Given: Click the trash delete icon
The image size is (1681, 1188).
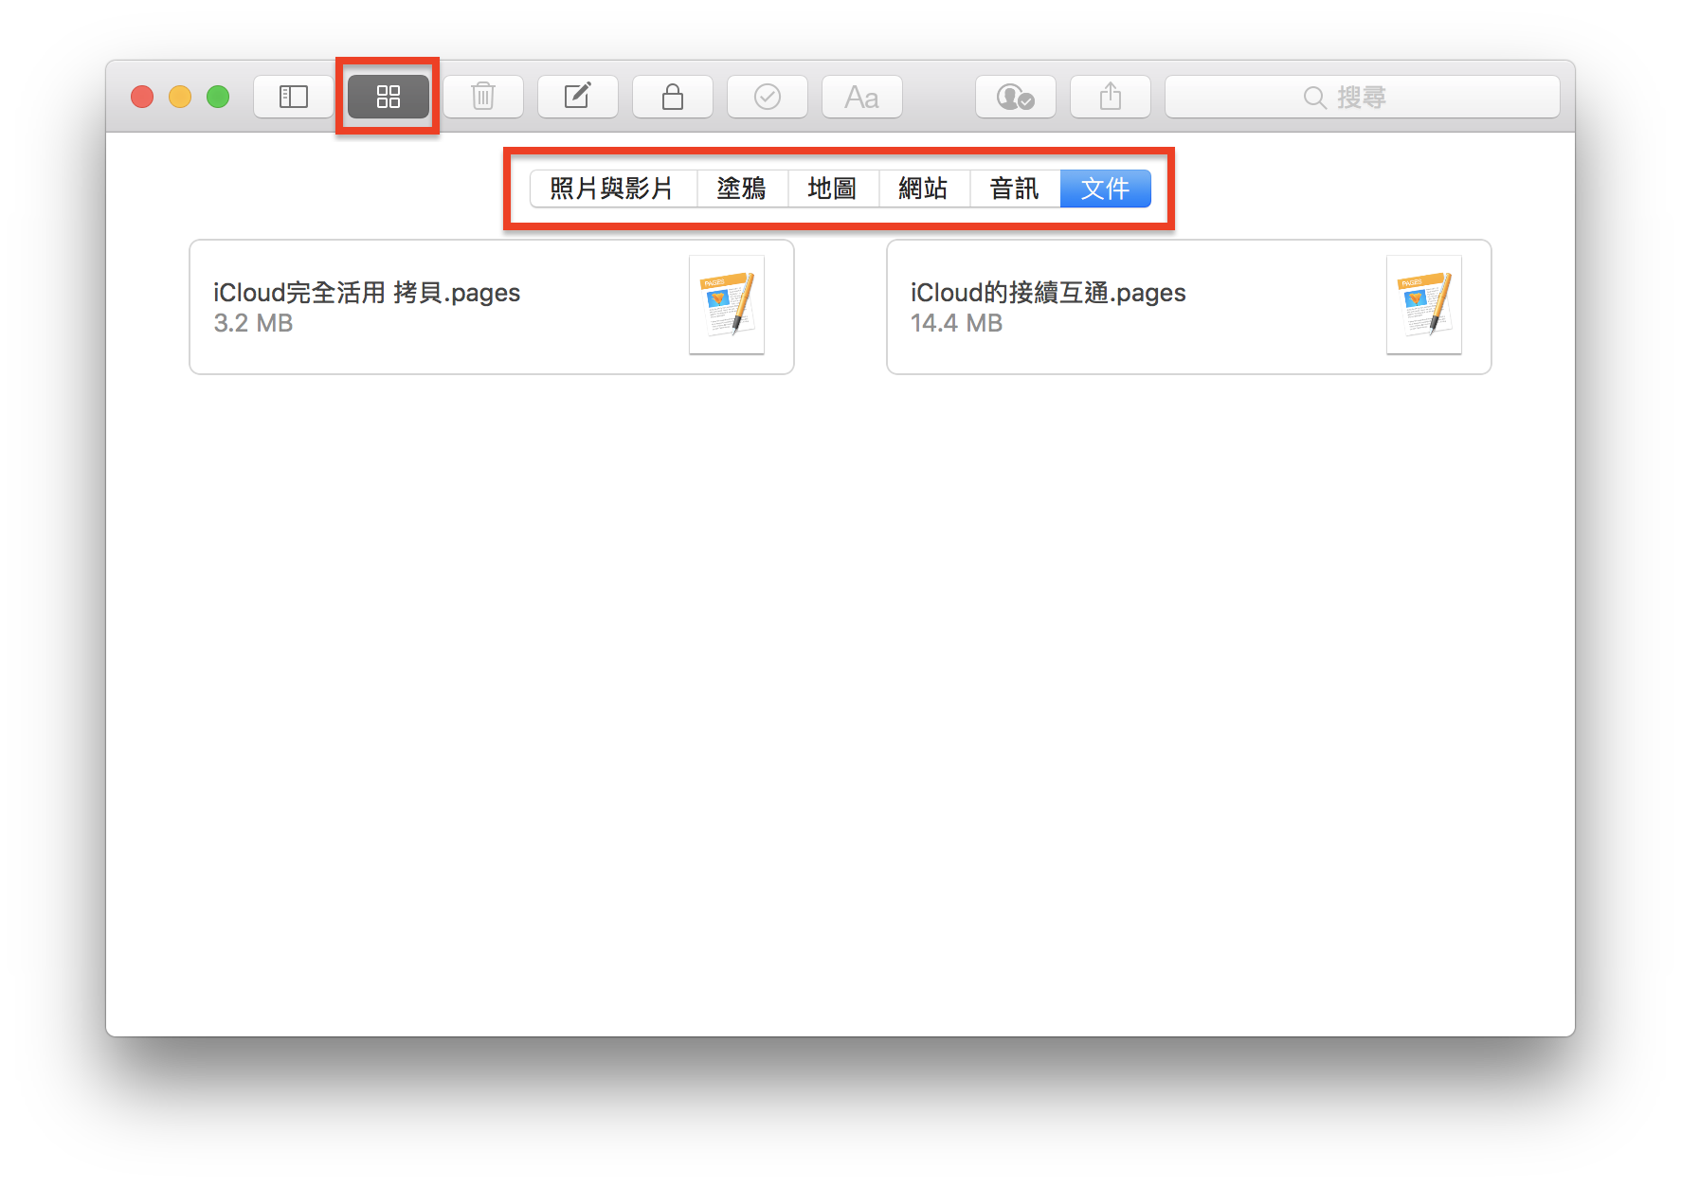Looking at the screenshot, I should 483,97.
